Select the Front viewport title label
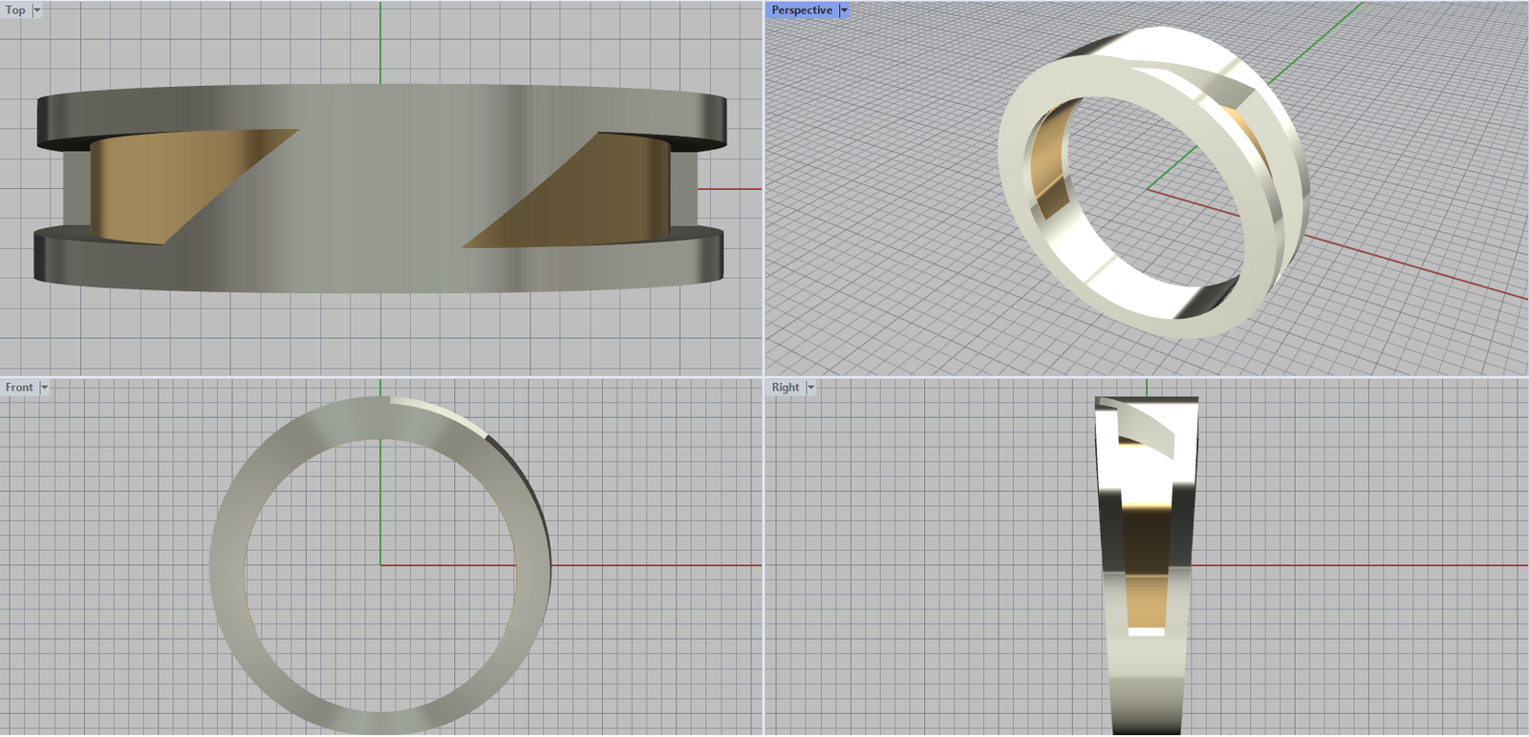This screenshot has height=737, width=1529. click(x=18, y=388)
